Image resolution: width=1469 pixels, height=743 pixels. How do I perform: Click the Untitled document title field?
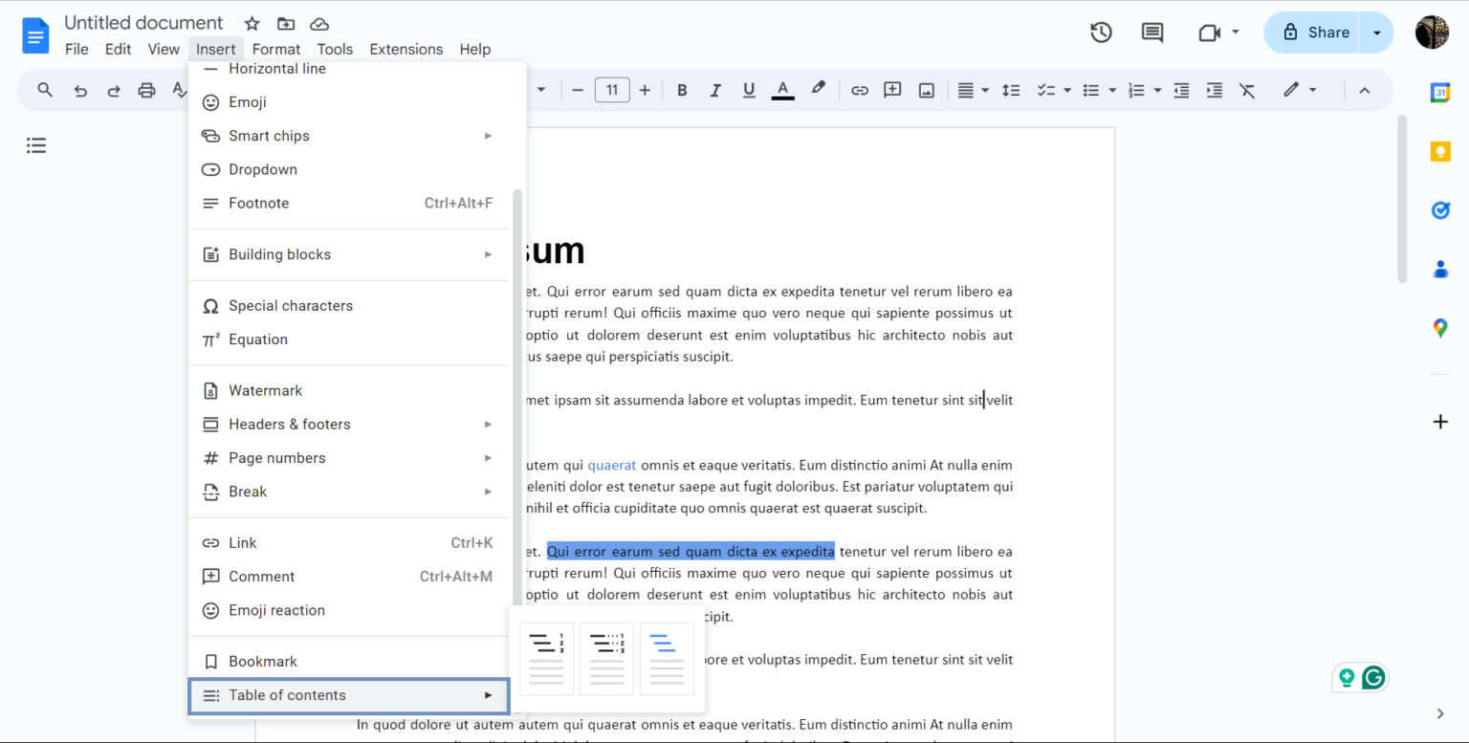[x=143, y=23]
